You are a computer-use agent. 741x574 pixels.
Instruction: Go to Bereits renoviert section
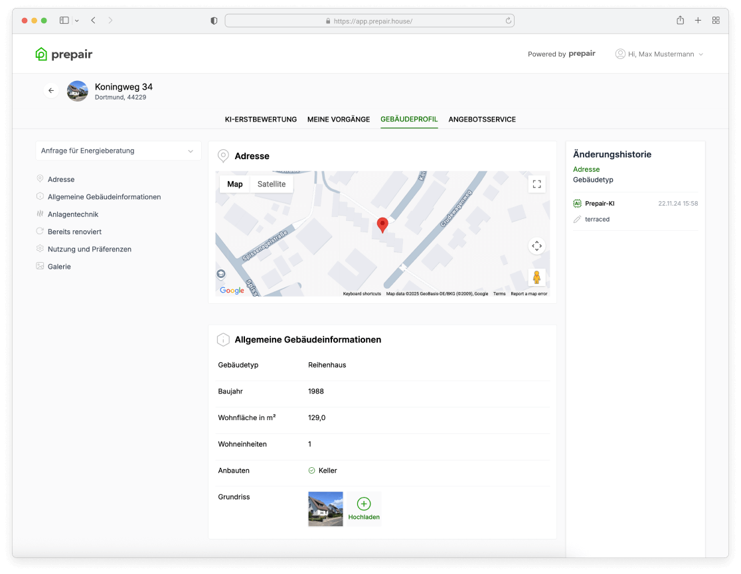point(74,232)
